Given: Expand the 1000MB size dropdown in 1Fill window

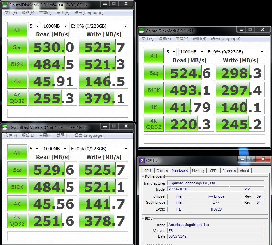Looking at the screenshot, I should coord(55,149).
